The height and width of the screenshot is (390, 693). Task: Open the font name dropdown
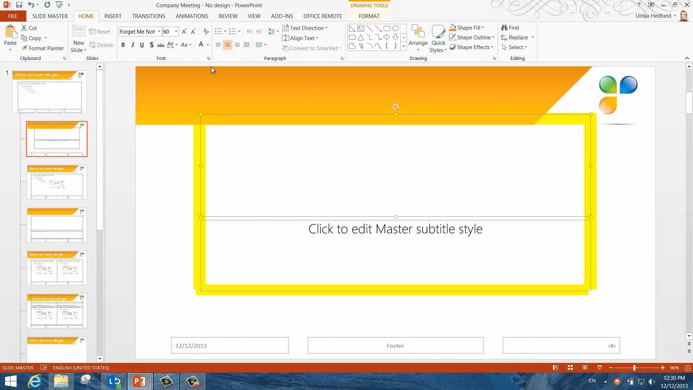[159, 32]
